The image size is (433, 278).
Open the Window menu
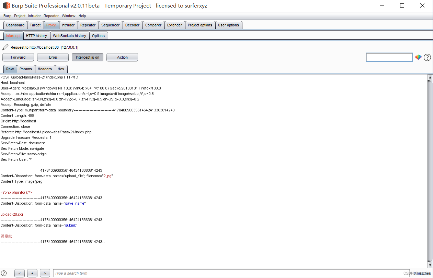[69, 16]
